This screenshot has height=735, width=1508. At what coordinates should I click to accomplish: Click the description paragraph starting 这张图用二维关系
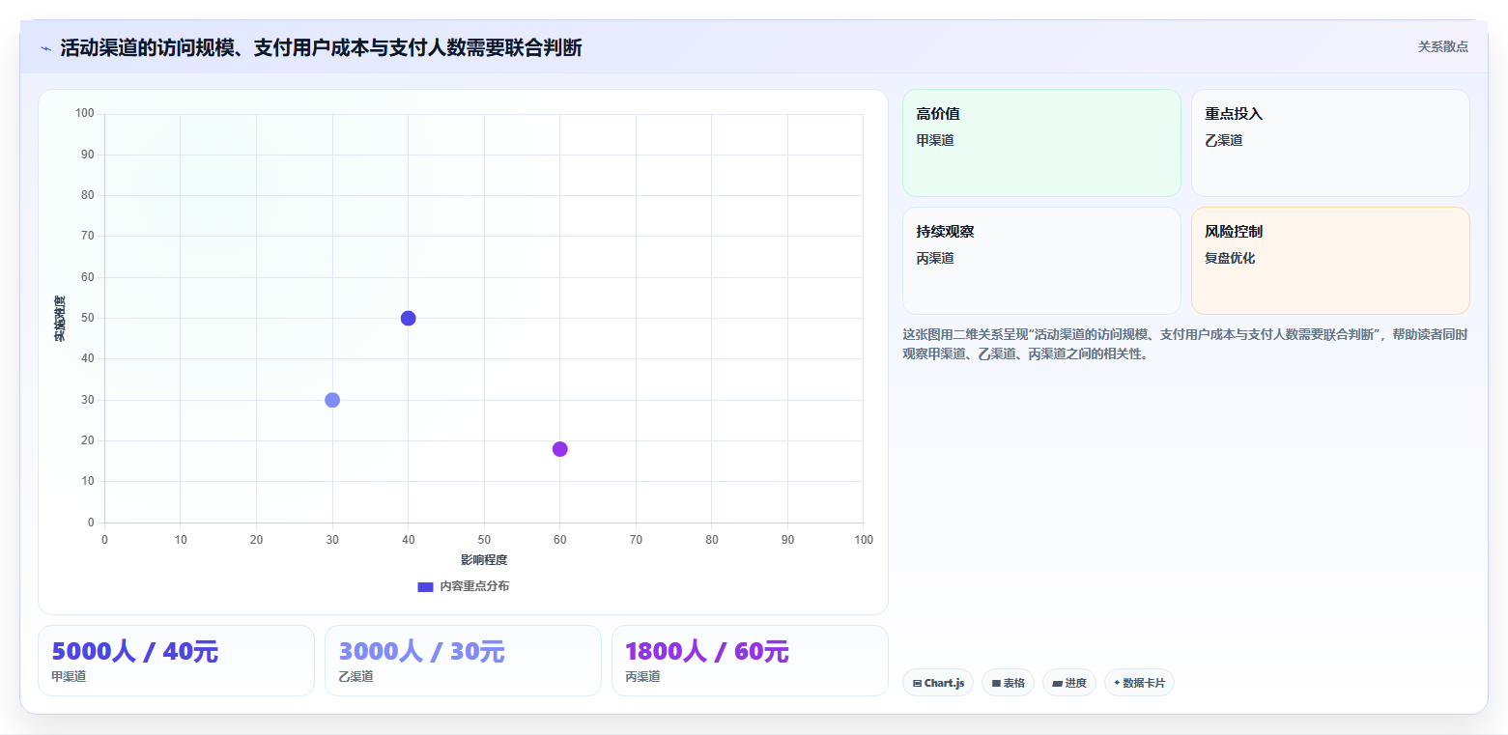[1185, 344]
